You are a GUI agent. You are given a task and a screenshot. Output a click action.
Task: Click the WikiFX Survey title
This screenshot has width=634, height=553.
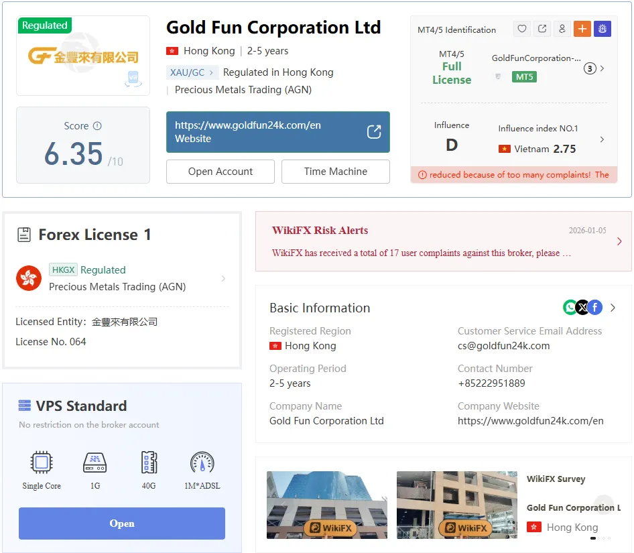point(556,479)
